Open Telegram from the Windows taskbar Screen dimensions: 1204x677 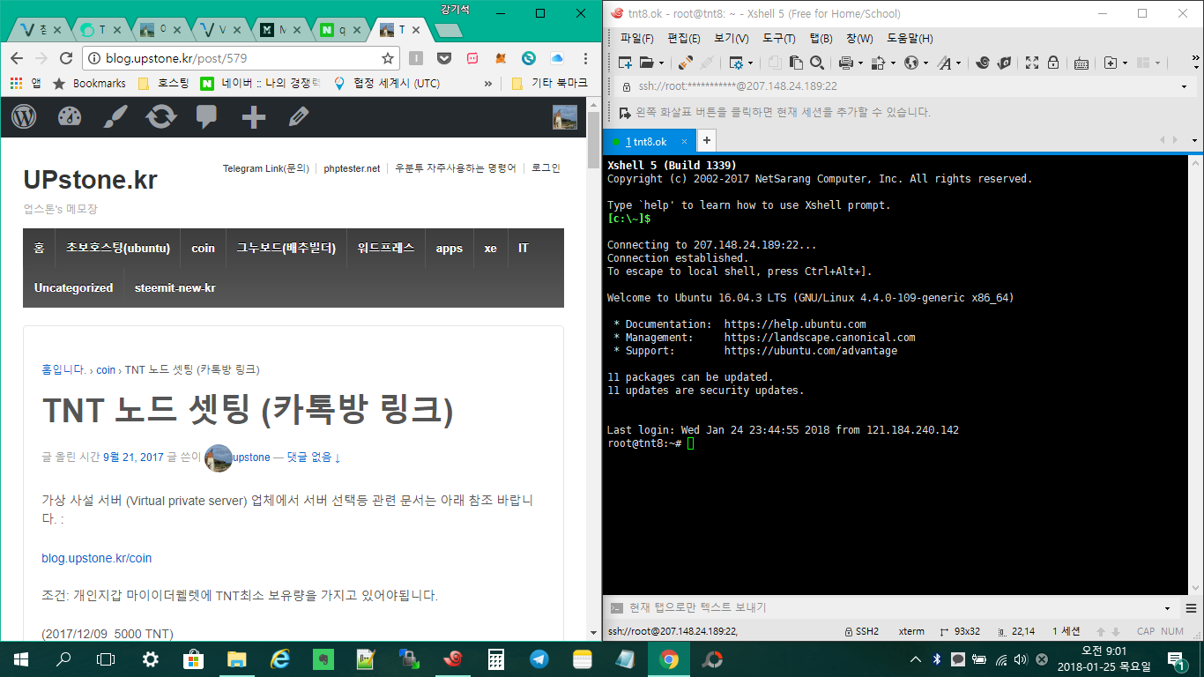[539, 658]
